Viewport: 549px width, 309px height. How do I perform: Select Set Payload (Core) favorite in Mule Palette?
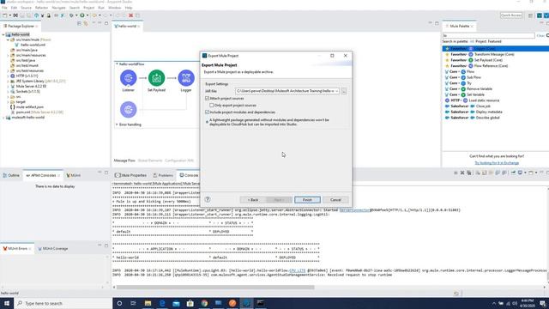[488, 60]
